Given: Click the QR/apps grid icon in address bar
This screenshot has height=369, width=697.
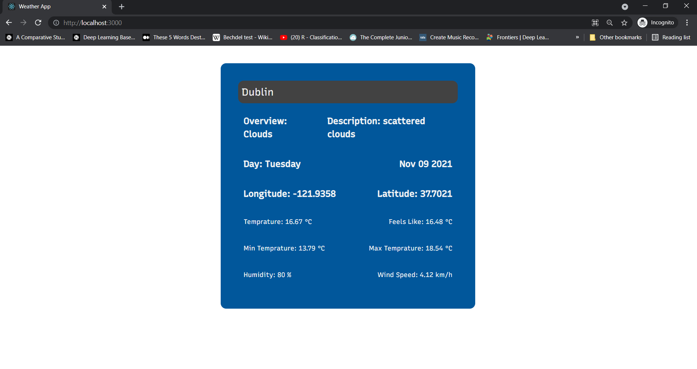Looking at the screenshot, I should tap(595, 23).
